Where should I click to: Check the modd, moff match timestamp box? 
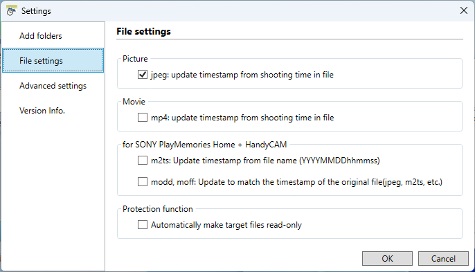tap(143, 182)
